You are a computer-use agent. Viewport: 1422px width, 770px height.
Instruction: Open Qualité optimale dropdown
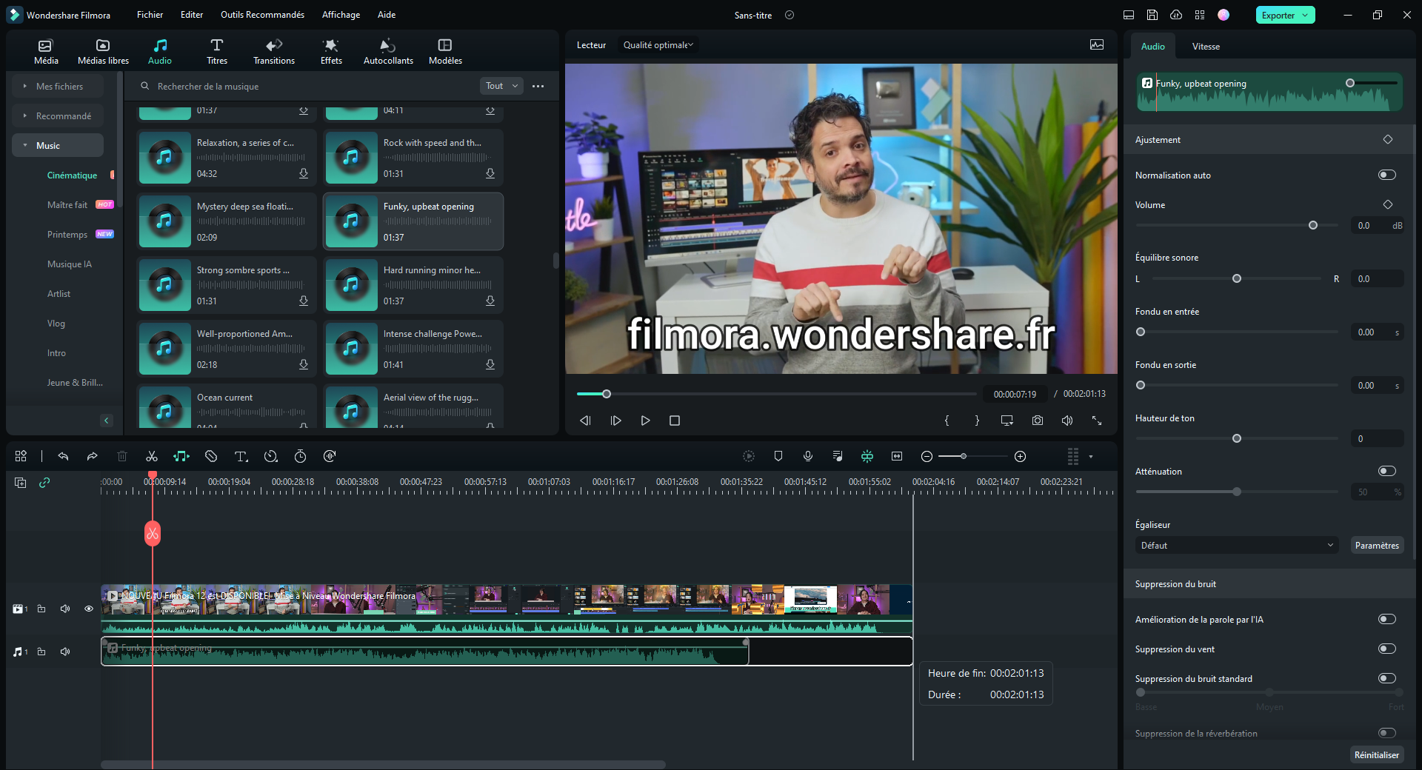[x=658, y=45]
